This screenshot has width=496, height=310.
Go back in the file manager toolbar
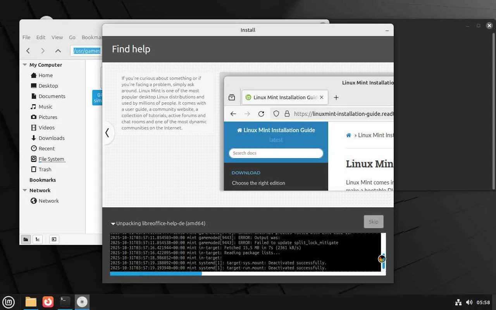click(28, 51)
